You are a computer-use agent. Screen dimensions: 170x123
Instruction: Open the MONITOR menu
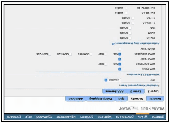click(158, 117)
